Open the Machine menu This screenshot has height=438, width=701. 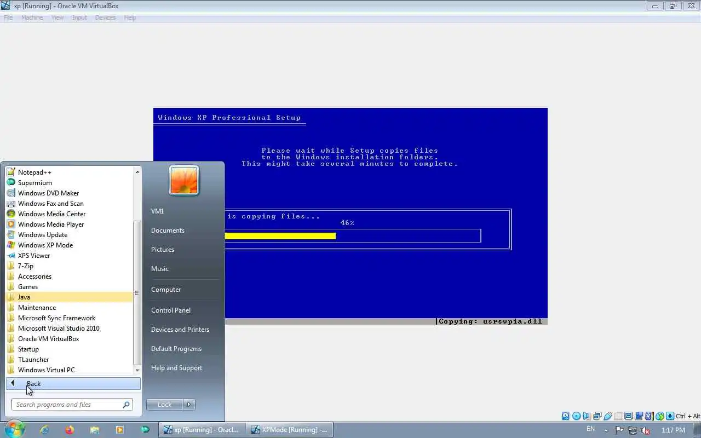coord(32,18)
